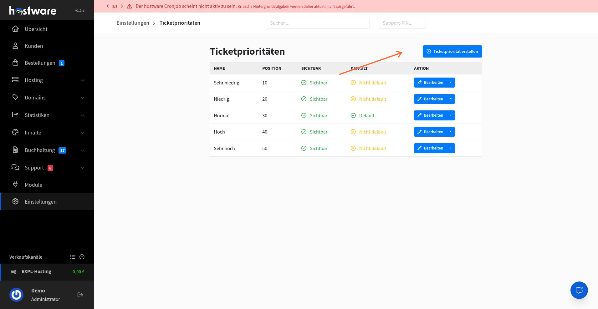This screenshot has width=598, height=309.
Task: Expand the Hosting submenu chevron
Action: pyautogui.click(x=83, y=80)
